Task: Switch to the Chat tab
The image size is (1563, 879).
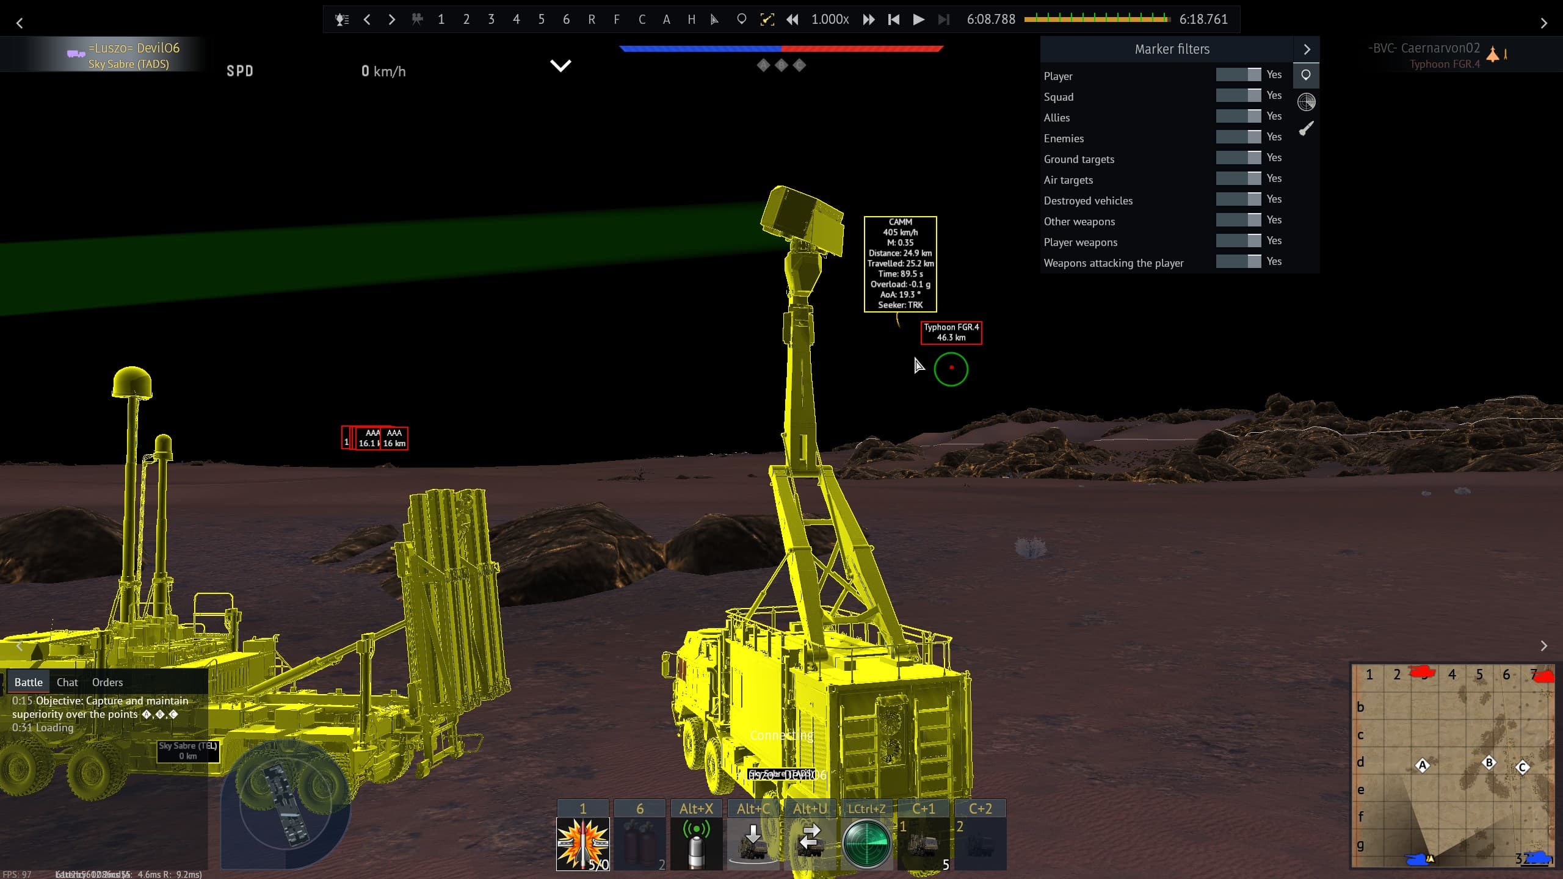Action: point(67,682)
